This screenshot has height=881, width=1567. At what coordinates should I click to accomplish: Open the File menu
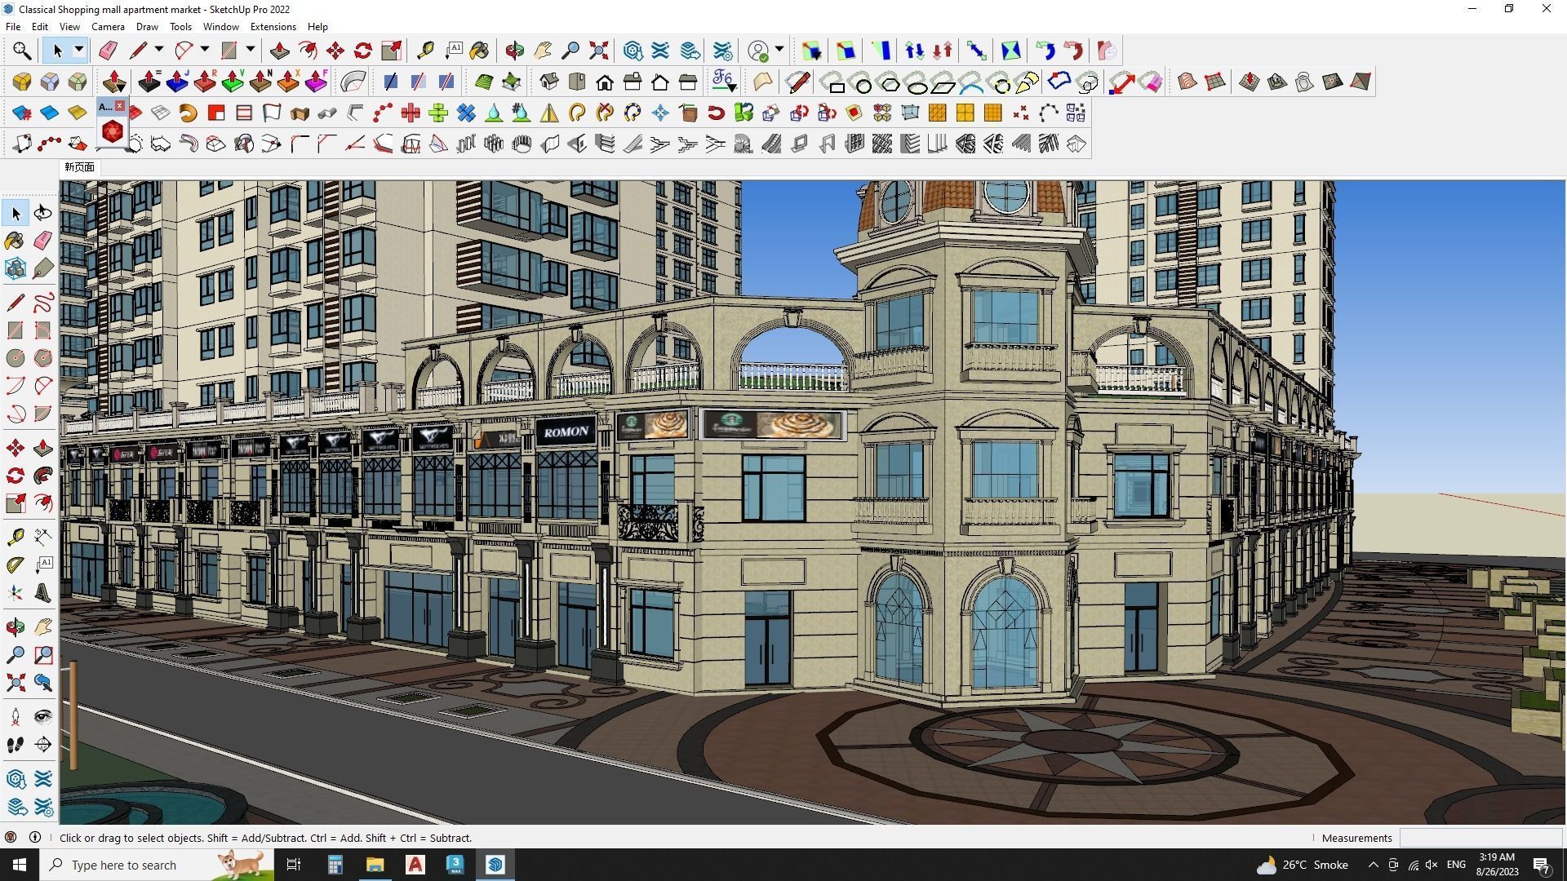(x=13, y=26)
